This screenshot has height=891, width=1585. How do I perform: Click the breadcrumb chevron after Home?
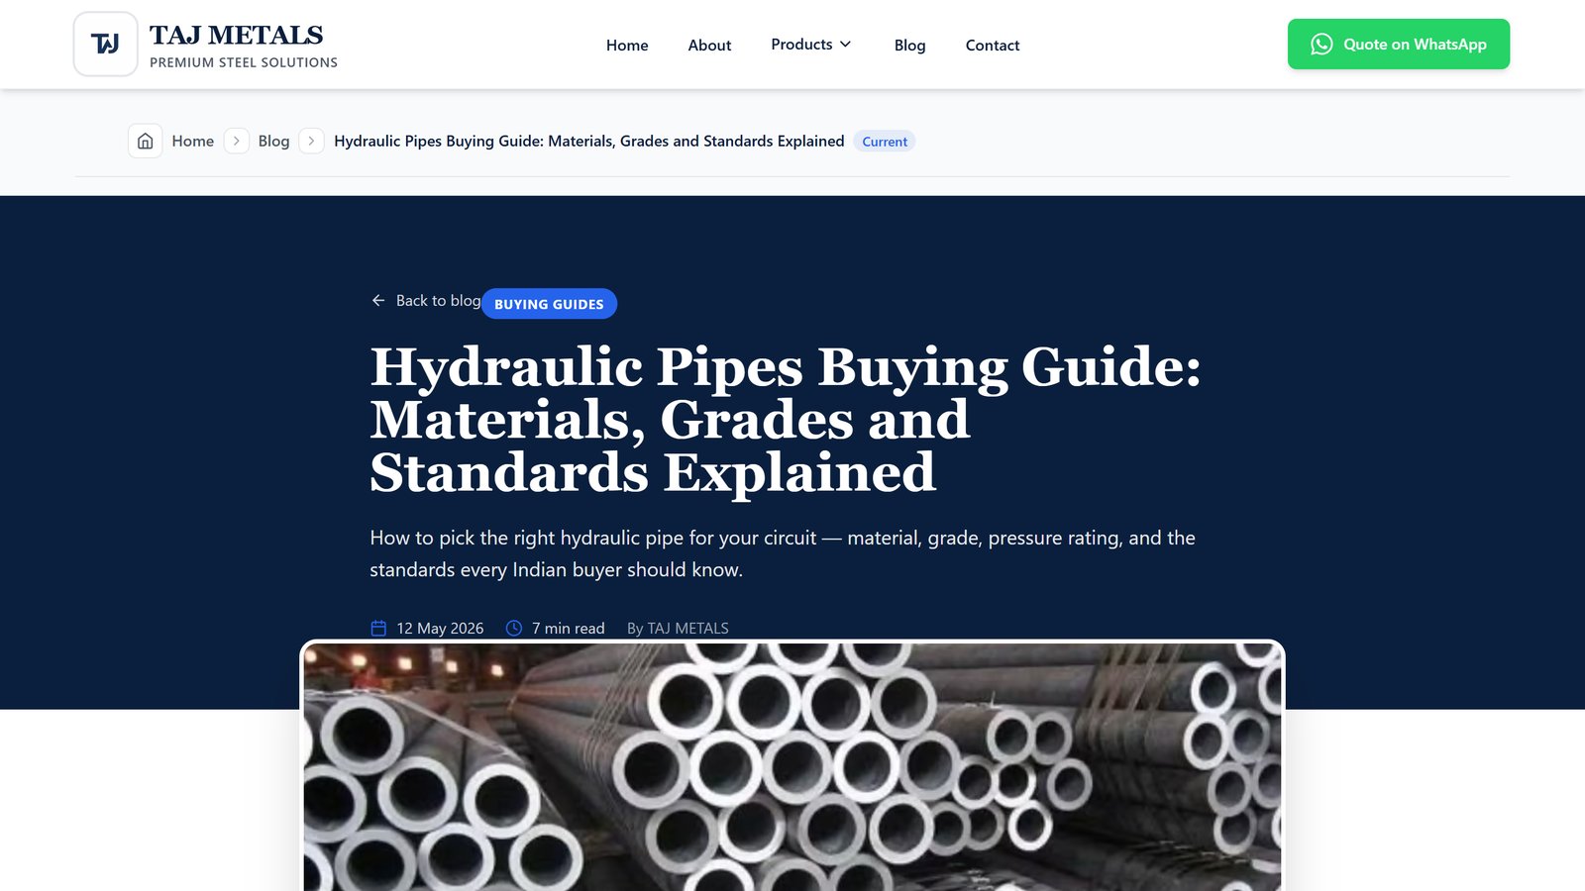pos(236,141)
